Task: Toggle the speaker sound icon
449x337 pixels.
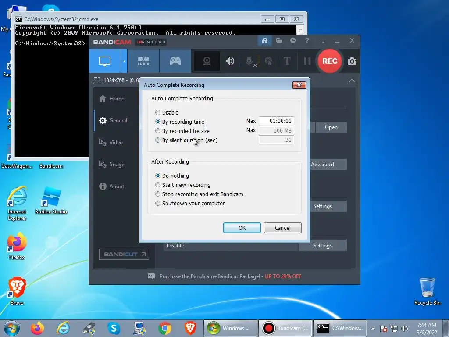Action: [230, 61]
